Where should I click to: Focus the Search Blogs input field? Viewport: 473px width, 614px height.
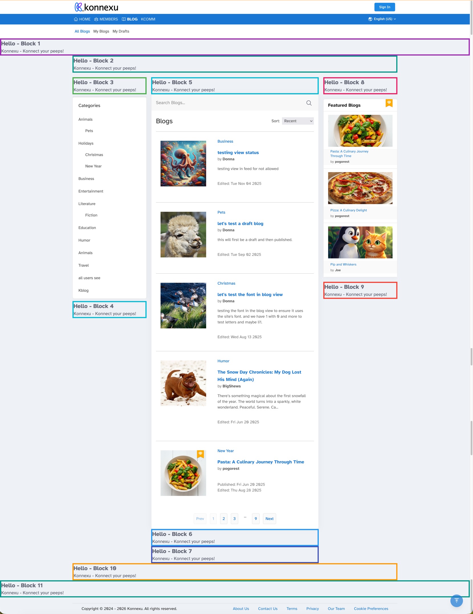228,103
